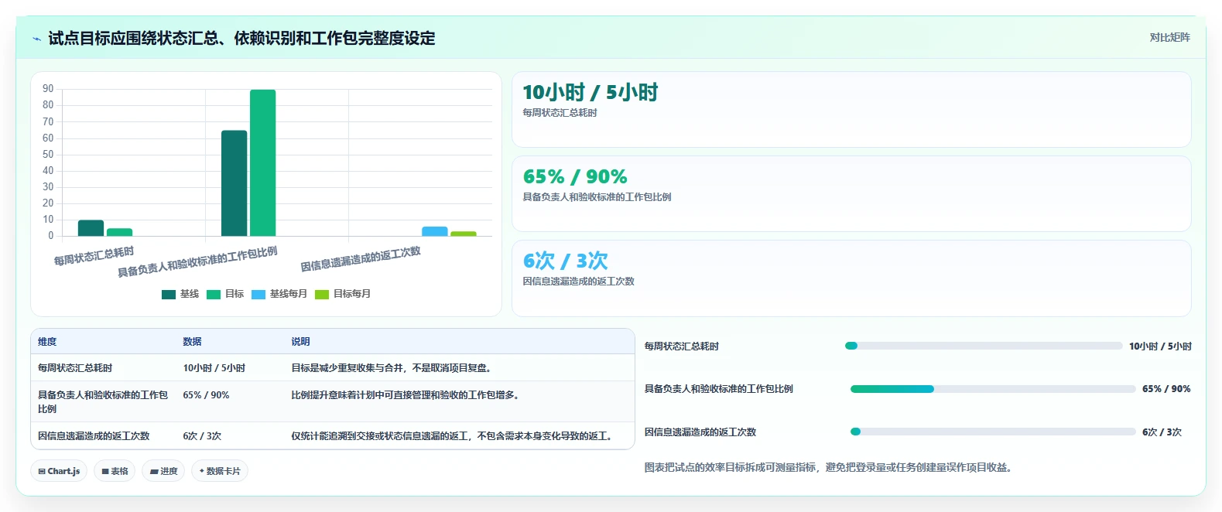Click the 进度 tag chip
The width and height of the screenshot is (1222, 512).
(163, 471)
